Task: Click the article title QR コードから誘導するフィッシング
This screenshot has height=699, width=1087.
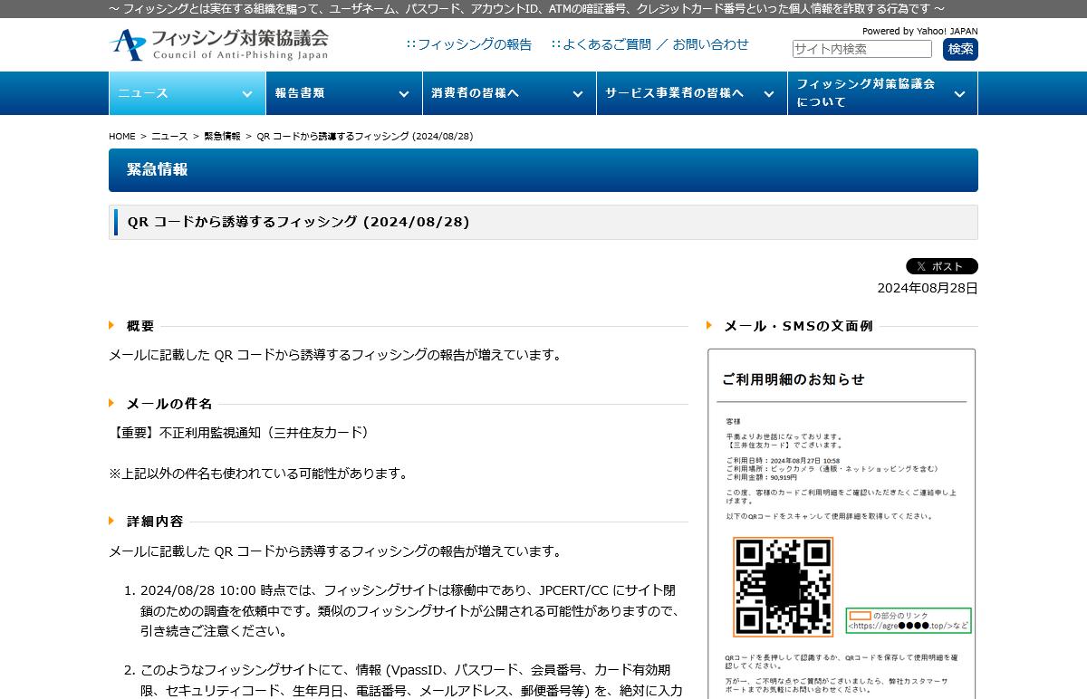Action: click(x=299, y=222)
